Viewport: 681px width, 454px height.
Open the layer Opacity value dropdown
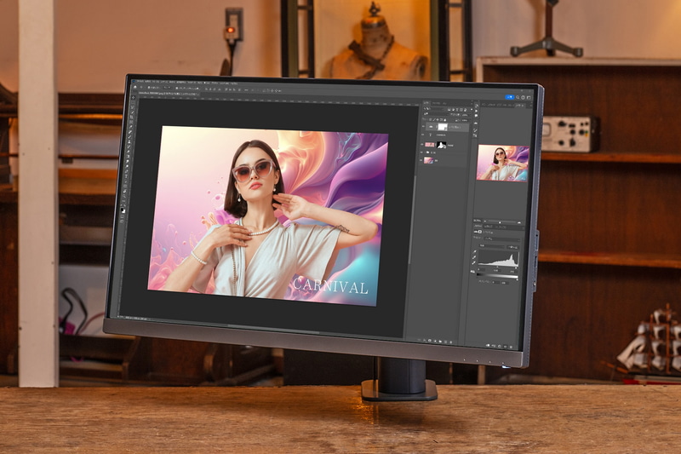click(x=466, y=115)
